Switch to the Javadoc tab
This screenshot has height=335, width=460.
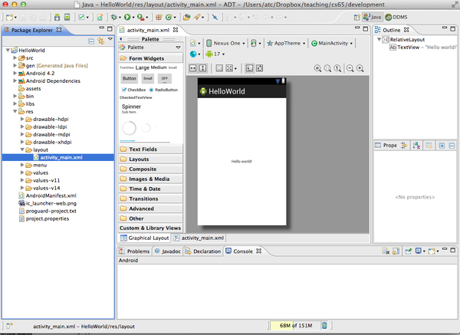point(168,251)
